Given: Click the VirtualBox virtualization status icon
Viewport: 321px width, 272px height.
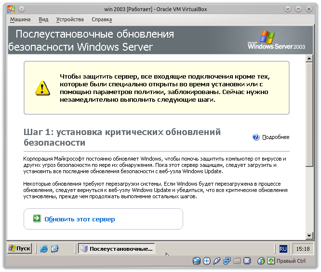Looking at the screenshot, I should point(247,261).
